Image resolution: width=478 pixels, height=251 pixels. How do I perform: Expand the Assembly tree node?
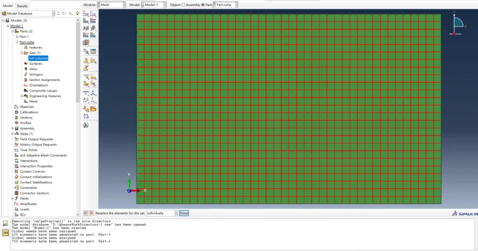[x=13, y=129]
